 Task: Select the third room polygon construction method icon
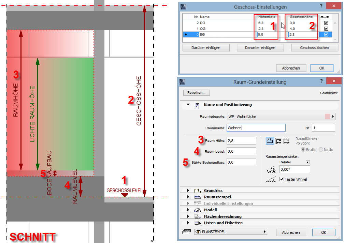[x=286, y=141]
